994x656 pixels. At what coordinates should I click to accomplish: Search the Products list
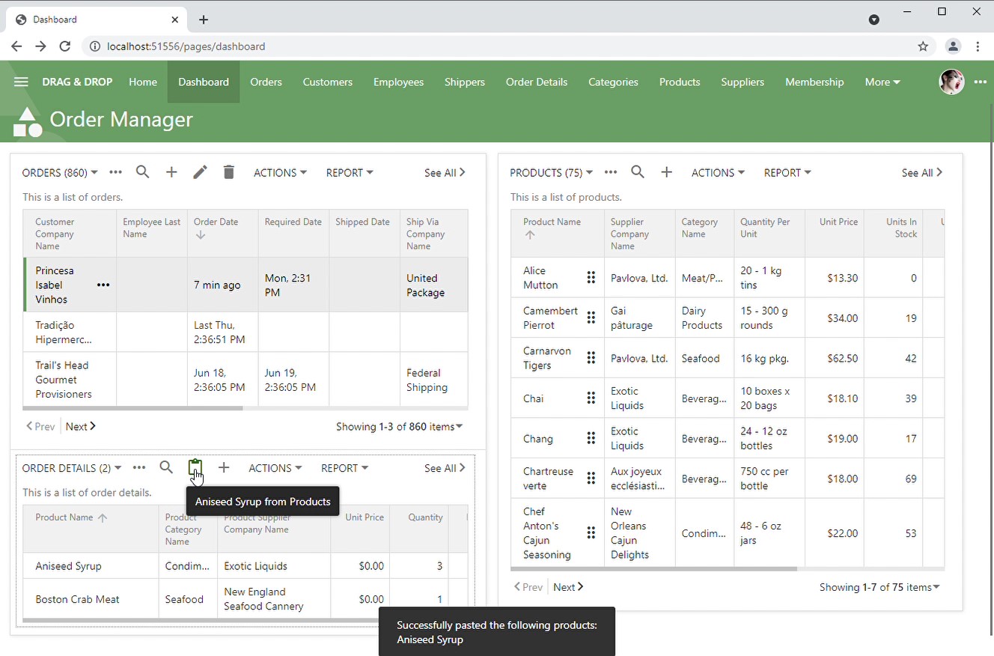pyautogui.click(x=637, y=172)
